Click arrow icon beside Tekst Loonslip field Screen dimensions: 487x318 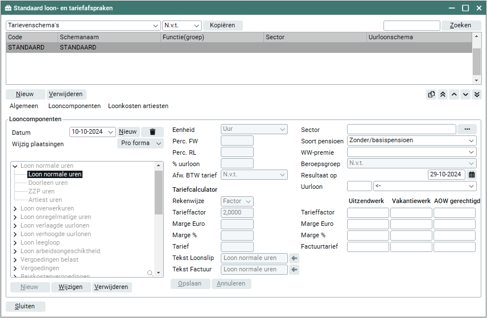coord(294,258)
